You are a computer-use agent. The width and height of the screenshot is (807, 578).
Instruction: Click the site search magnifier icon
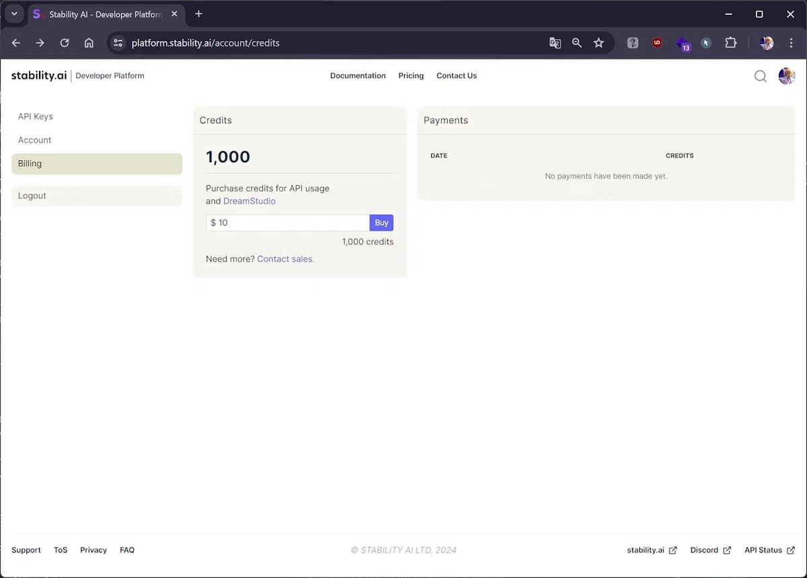tap(761, 76)
